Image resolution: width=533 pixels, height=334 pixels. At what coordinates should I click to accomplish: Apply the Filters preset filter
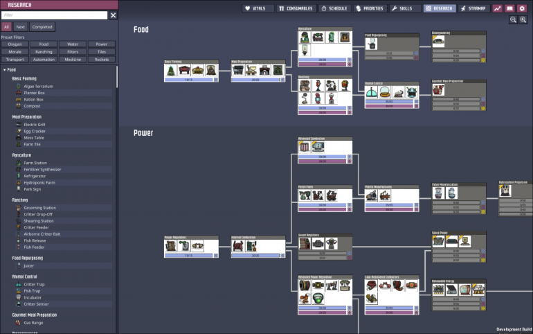click(x=73, y=52)
